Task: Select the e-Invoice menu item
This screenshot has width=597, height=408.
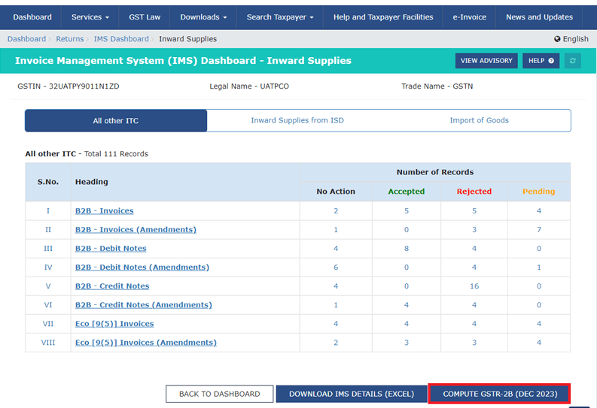Action: point(469,17)
